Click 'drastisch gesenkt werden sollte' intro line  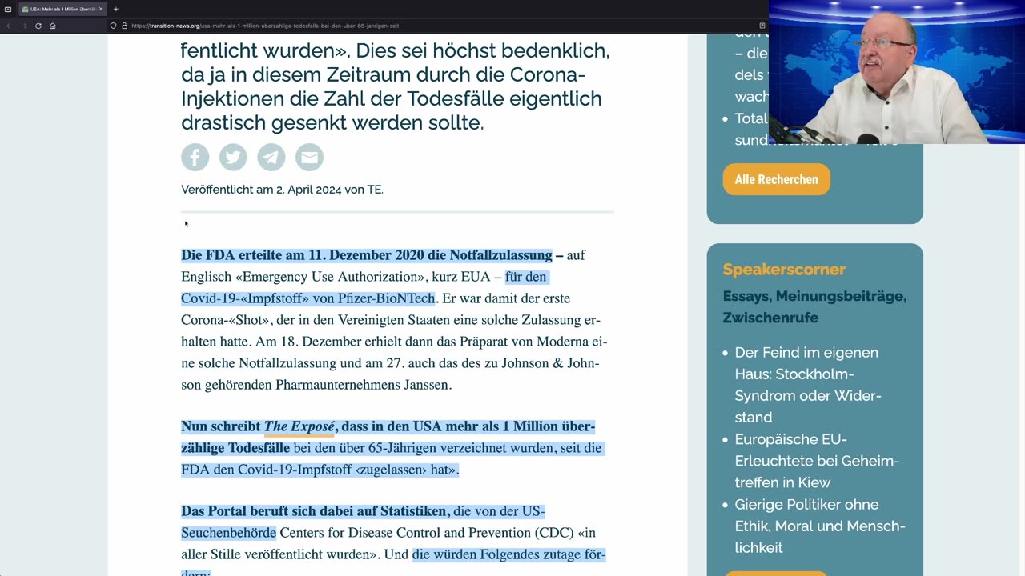(332, 123)
